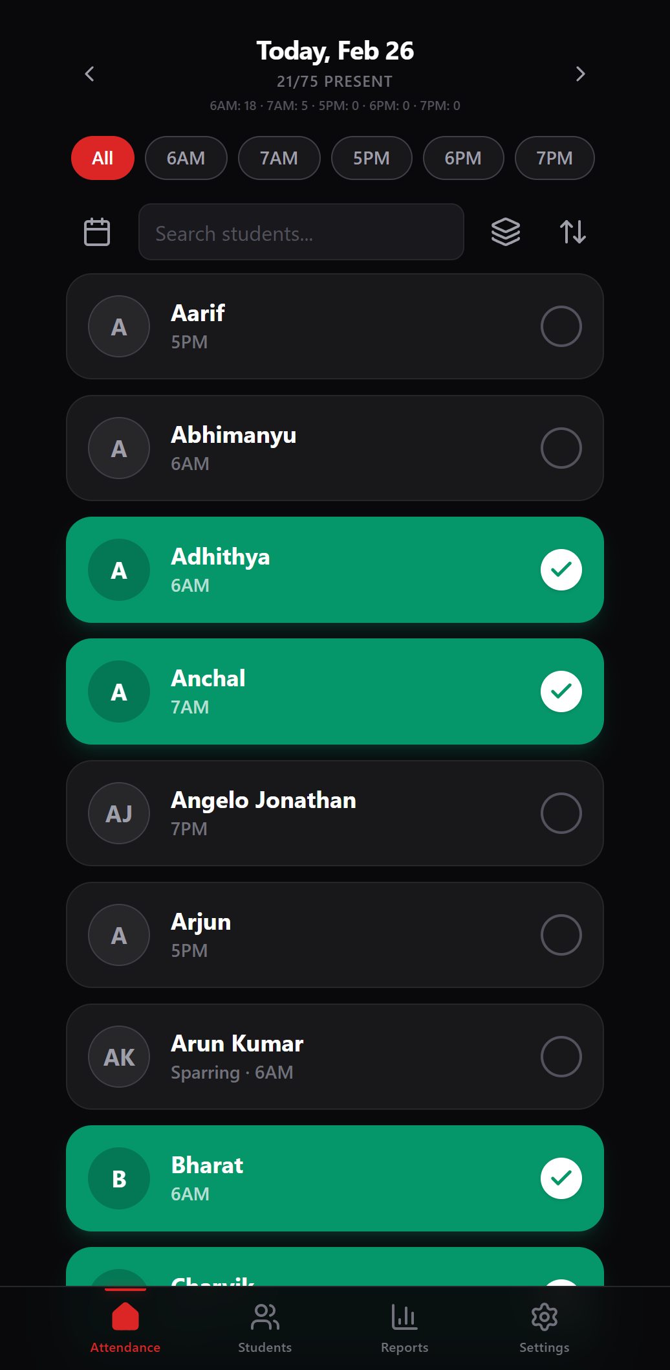Click the filter layers icon beside search

[505, 231]
